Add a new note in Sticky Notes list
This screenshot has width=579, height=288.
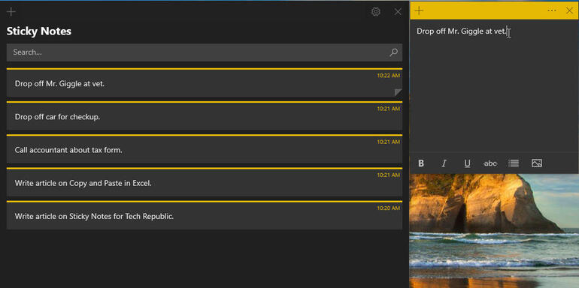click(x=11, y=12)
